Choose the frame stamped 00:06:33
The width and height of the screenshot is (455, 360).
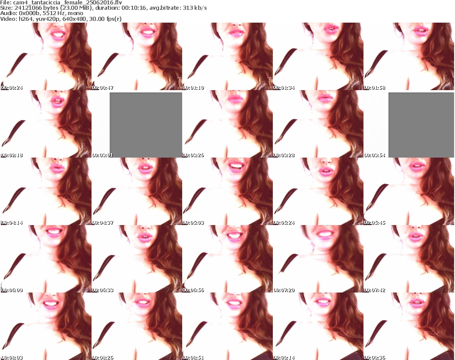[137, 259]
